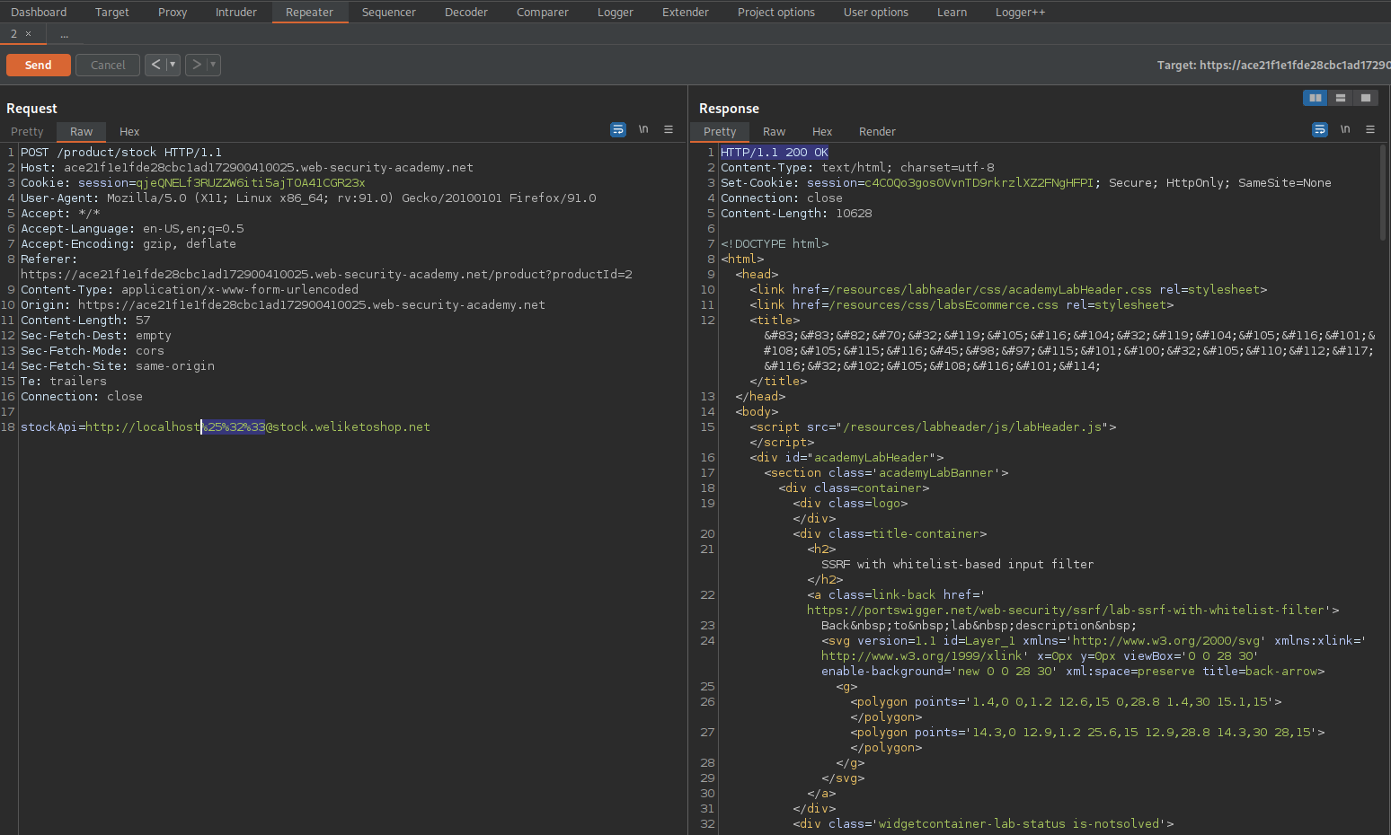Click the Target URL label at top right
1391x835 pixels.
(1273, 65)
